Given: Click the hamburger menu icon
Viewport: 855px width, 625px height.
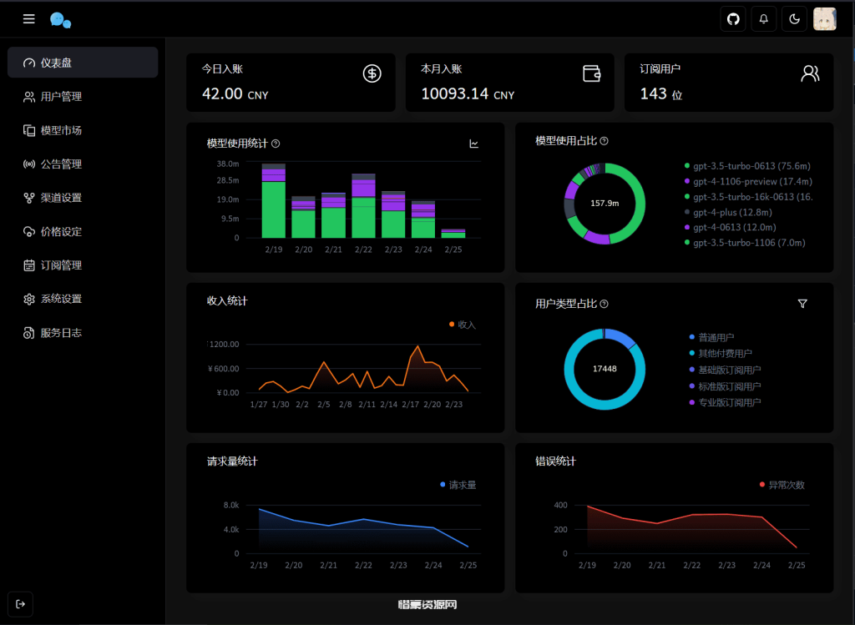Looking at the screenshot, I should click(29, 19).
